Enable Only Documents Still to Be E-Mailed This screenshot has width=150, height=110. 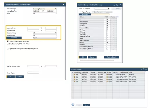(x=8, y=44)
